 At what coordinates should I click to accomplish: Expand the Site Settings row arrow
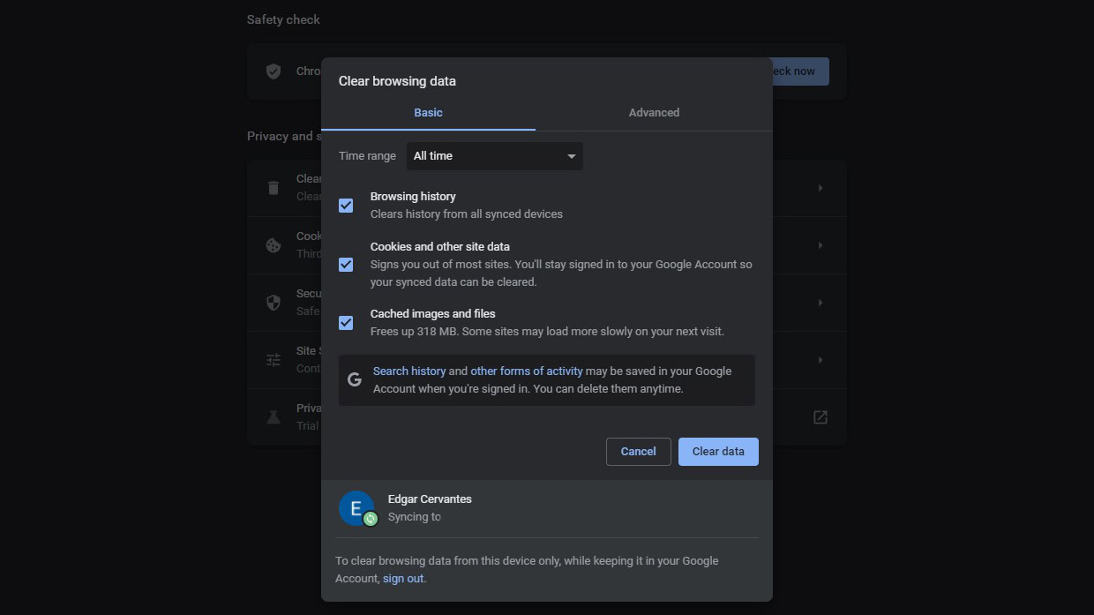pos(820,360)
